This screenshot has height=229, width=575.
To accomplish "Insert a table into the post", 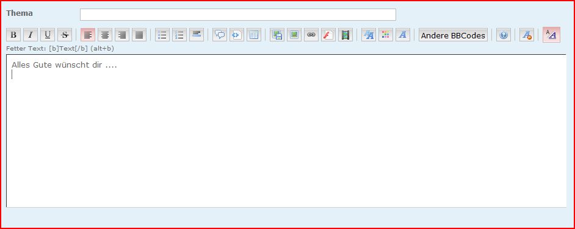I will (x=254, y=35).
